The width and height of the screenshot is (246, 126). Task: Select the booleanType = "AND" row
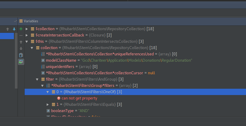(70, 111)
